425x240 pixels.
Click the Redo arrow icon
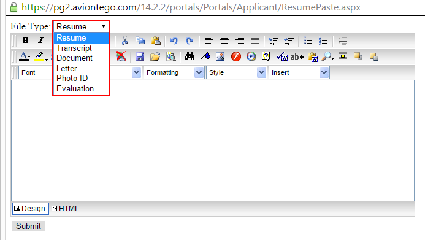click(190, 41)
